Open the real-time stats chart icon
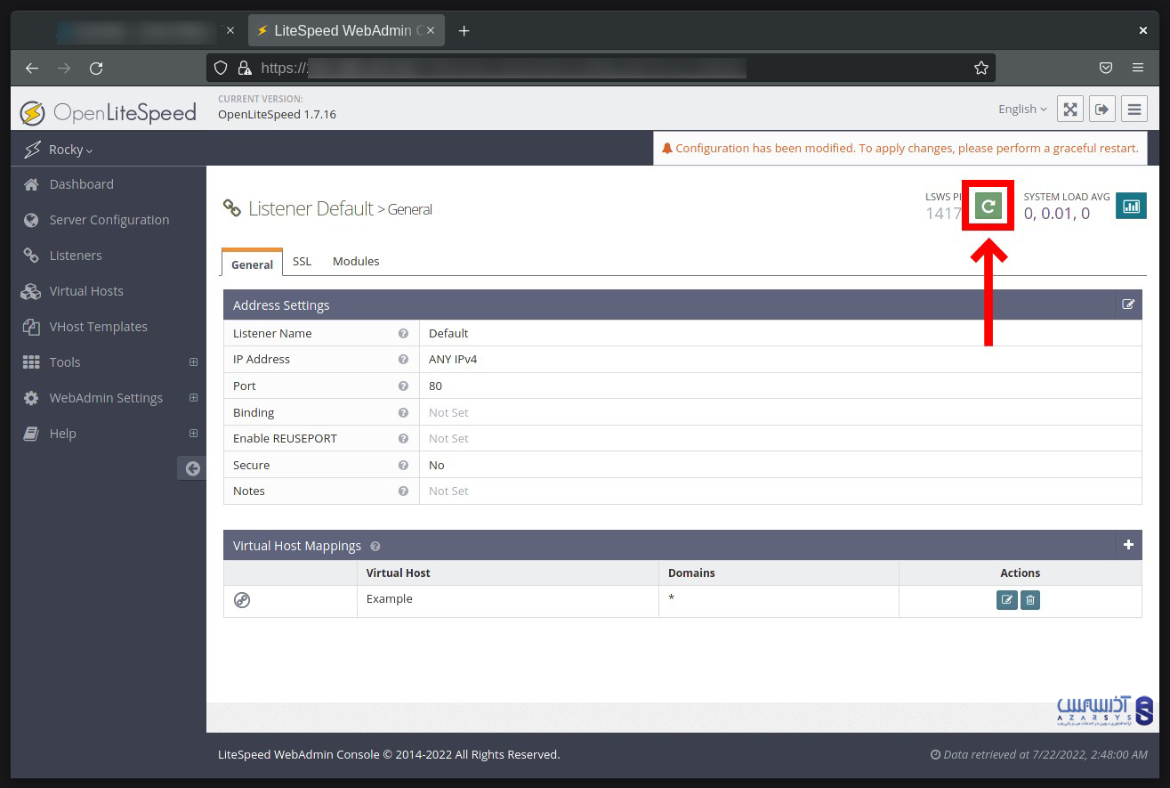 (x=1131, y=206)
